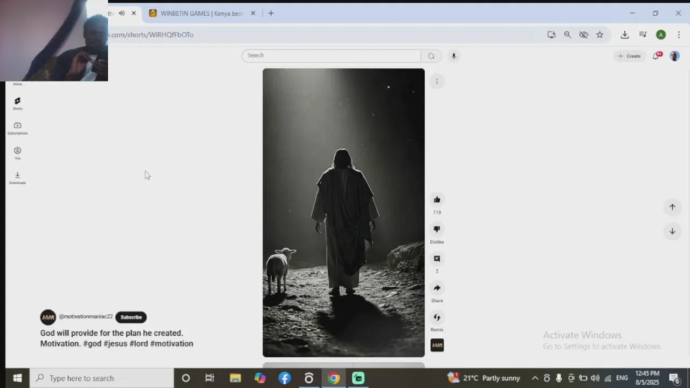
Task: Open Chrome from the taskbar
Action: tap(334, 378)
